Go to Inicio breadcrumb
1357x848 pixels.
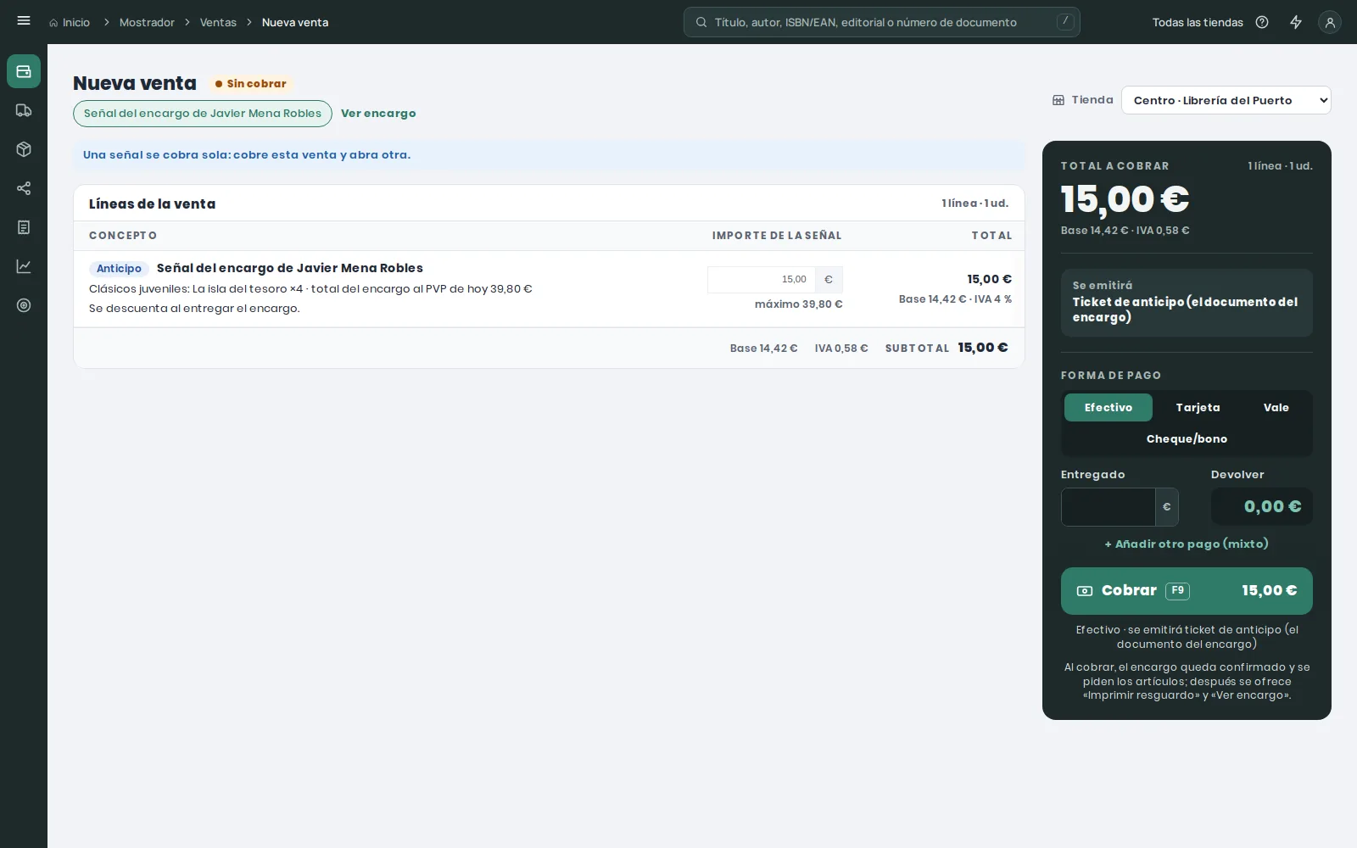tap(70, 22)
